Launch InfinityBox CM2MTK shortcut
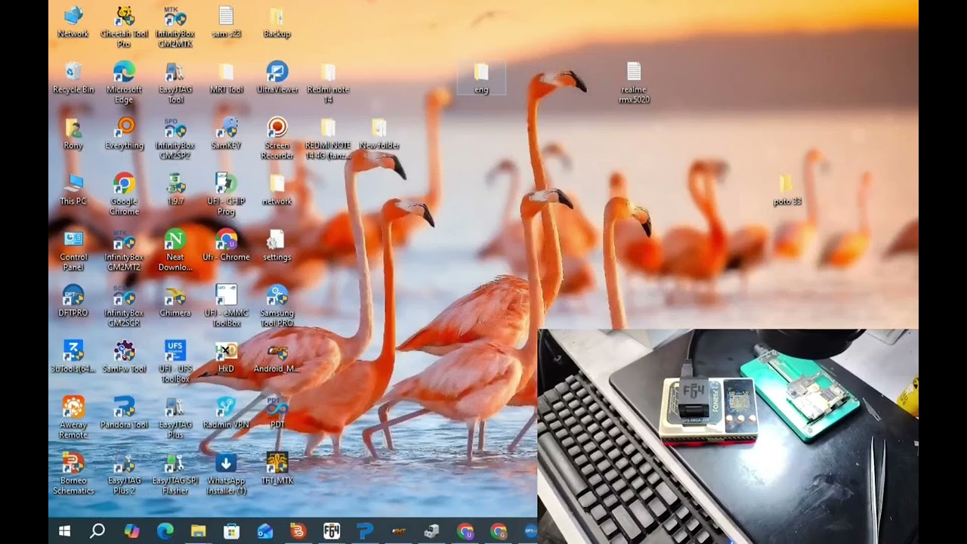Viewport: 967px width, 544px height. [175, 26]
